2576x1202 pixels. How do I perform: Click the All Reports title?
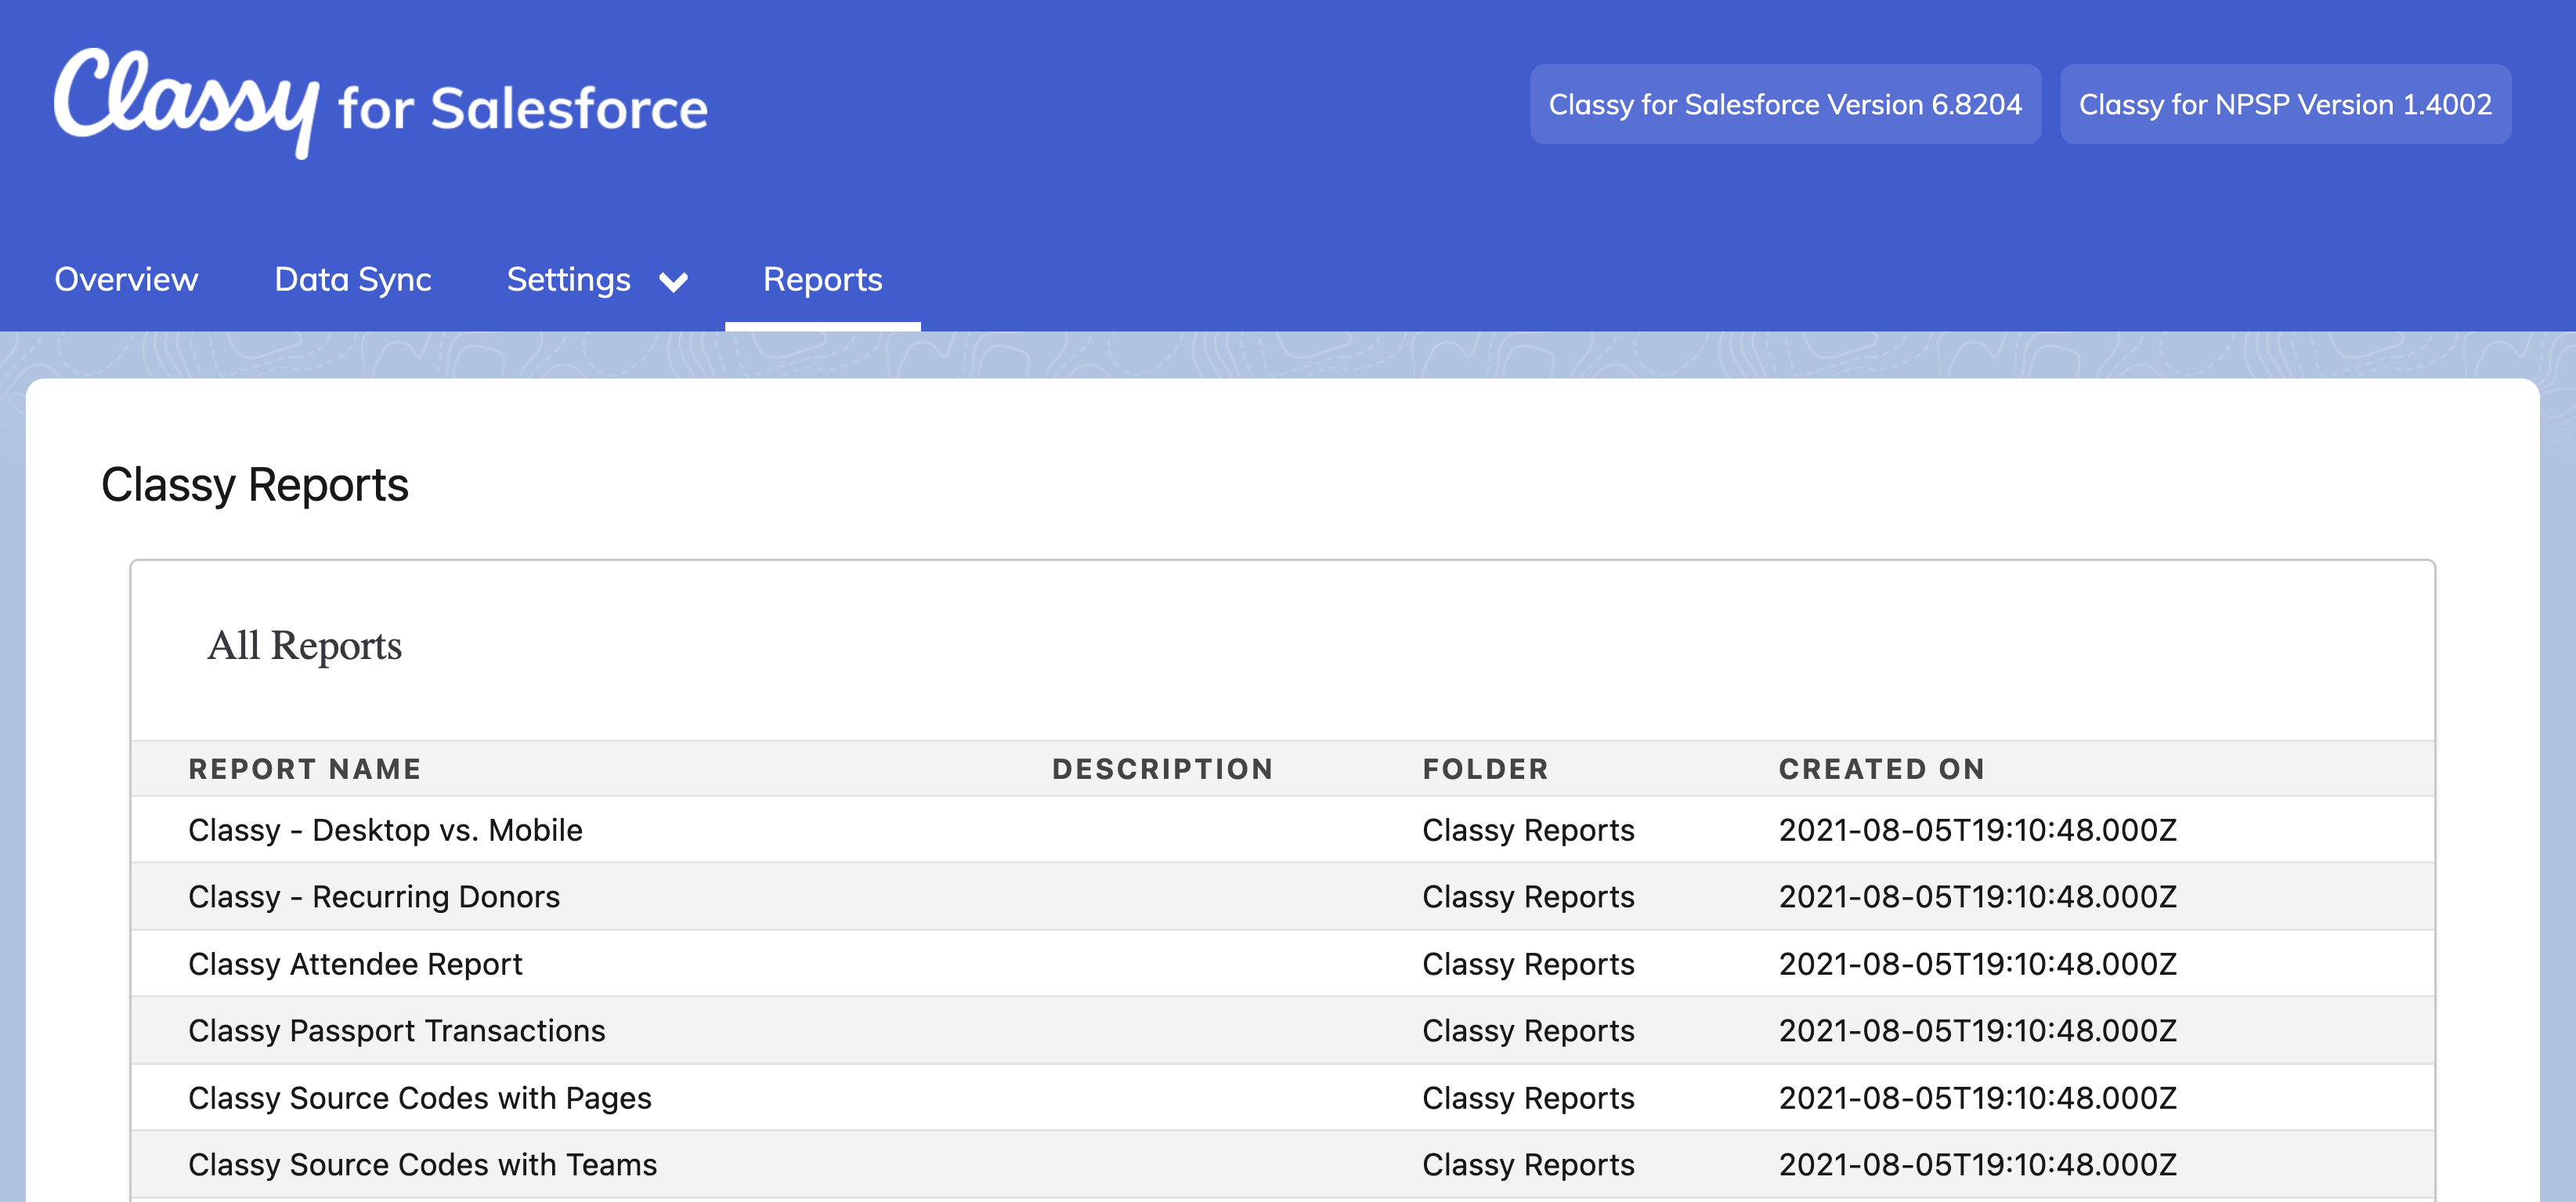pos(304,646)
